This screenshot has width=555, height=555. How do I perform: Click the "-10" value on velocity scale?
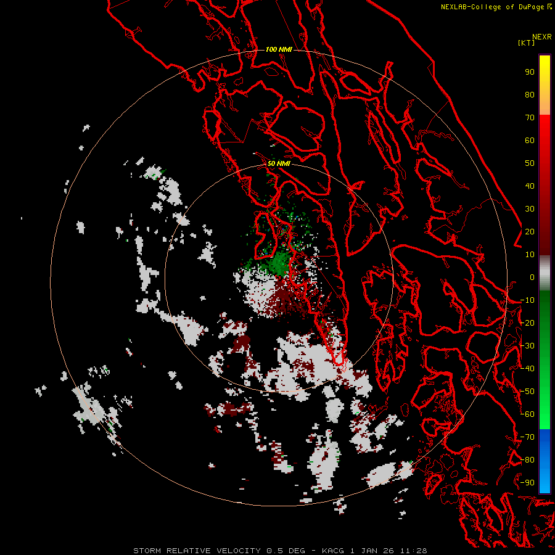tap(527, 300)
